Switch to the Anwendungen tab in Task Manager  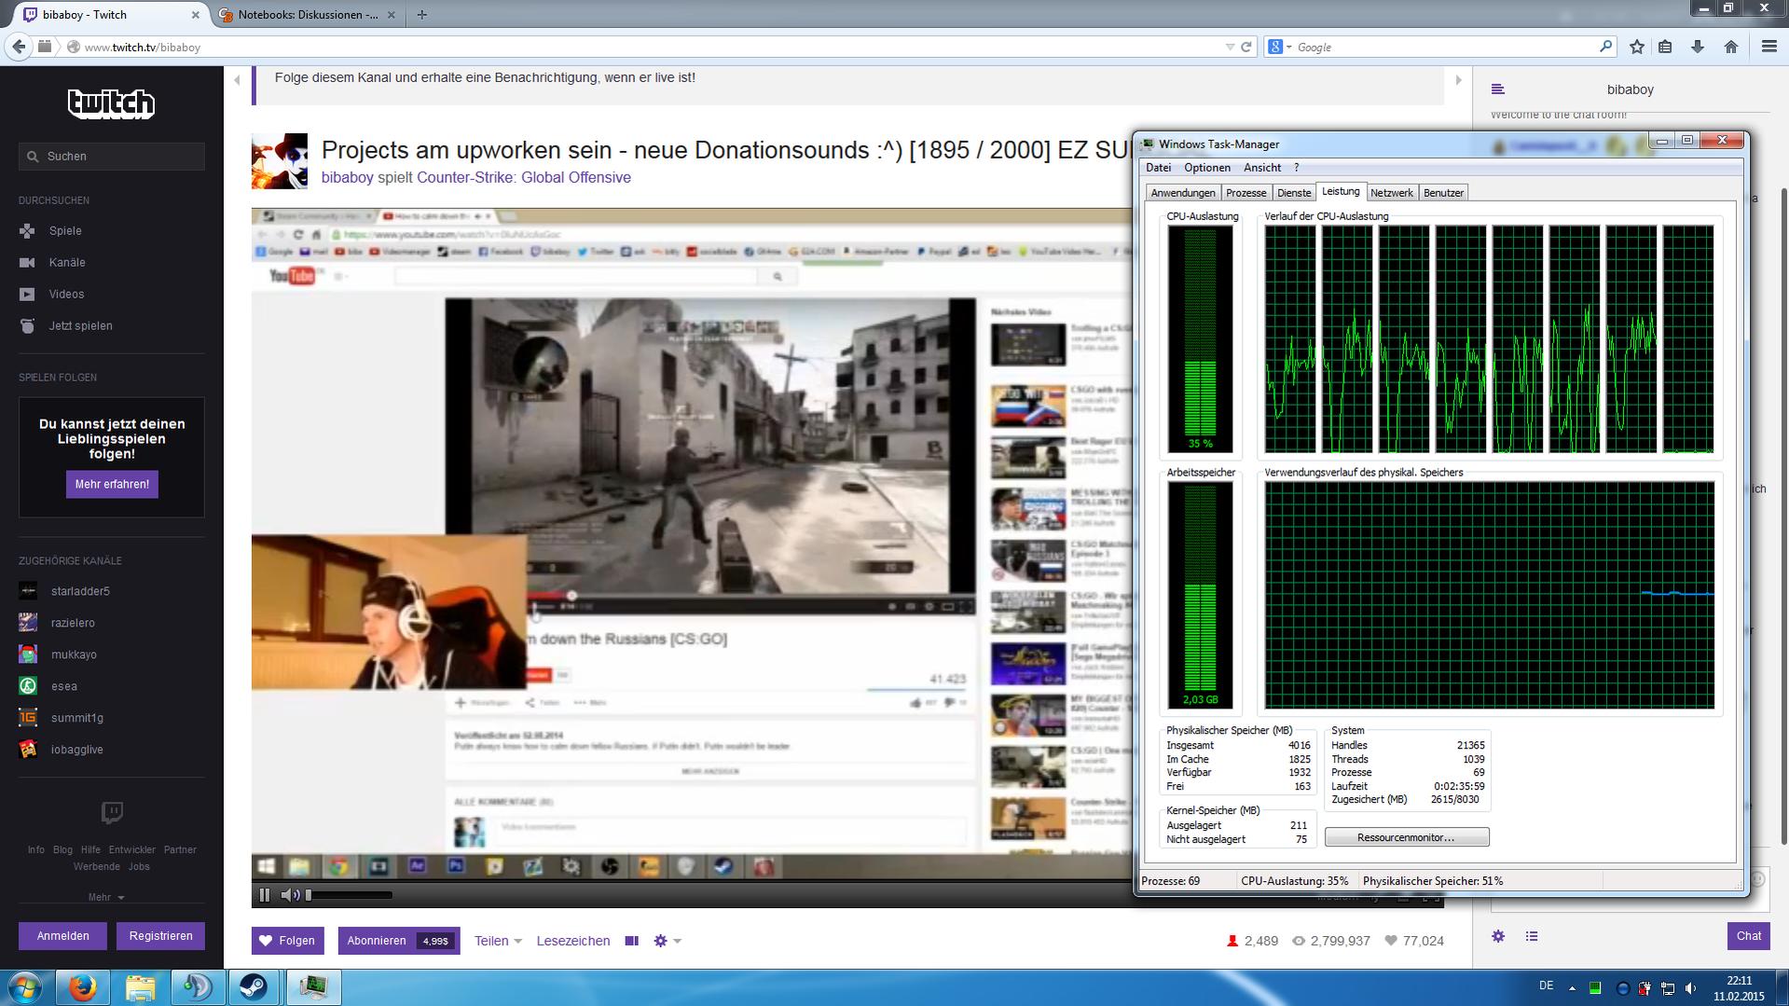coord(1183,193)
